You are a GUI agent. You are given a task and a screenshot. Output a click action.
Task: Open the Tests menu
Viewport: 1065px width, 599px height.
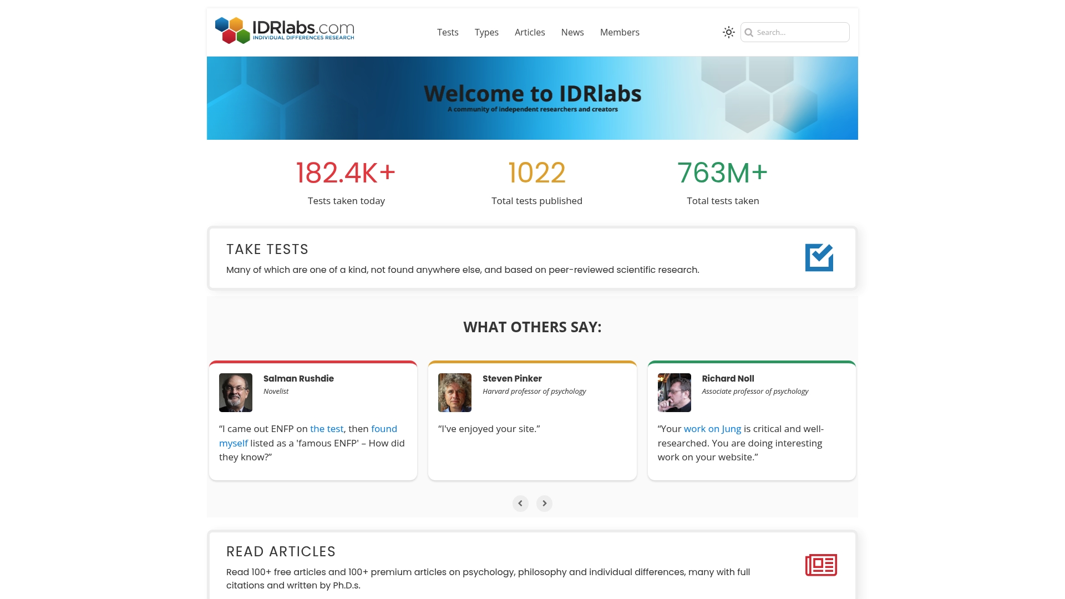pos(448,32)
